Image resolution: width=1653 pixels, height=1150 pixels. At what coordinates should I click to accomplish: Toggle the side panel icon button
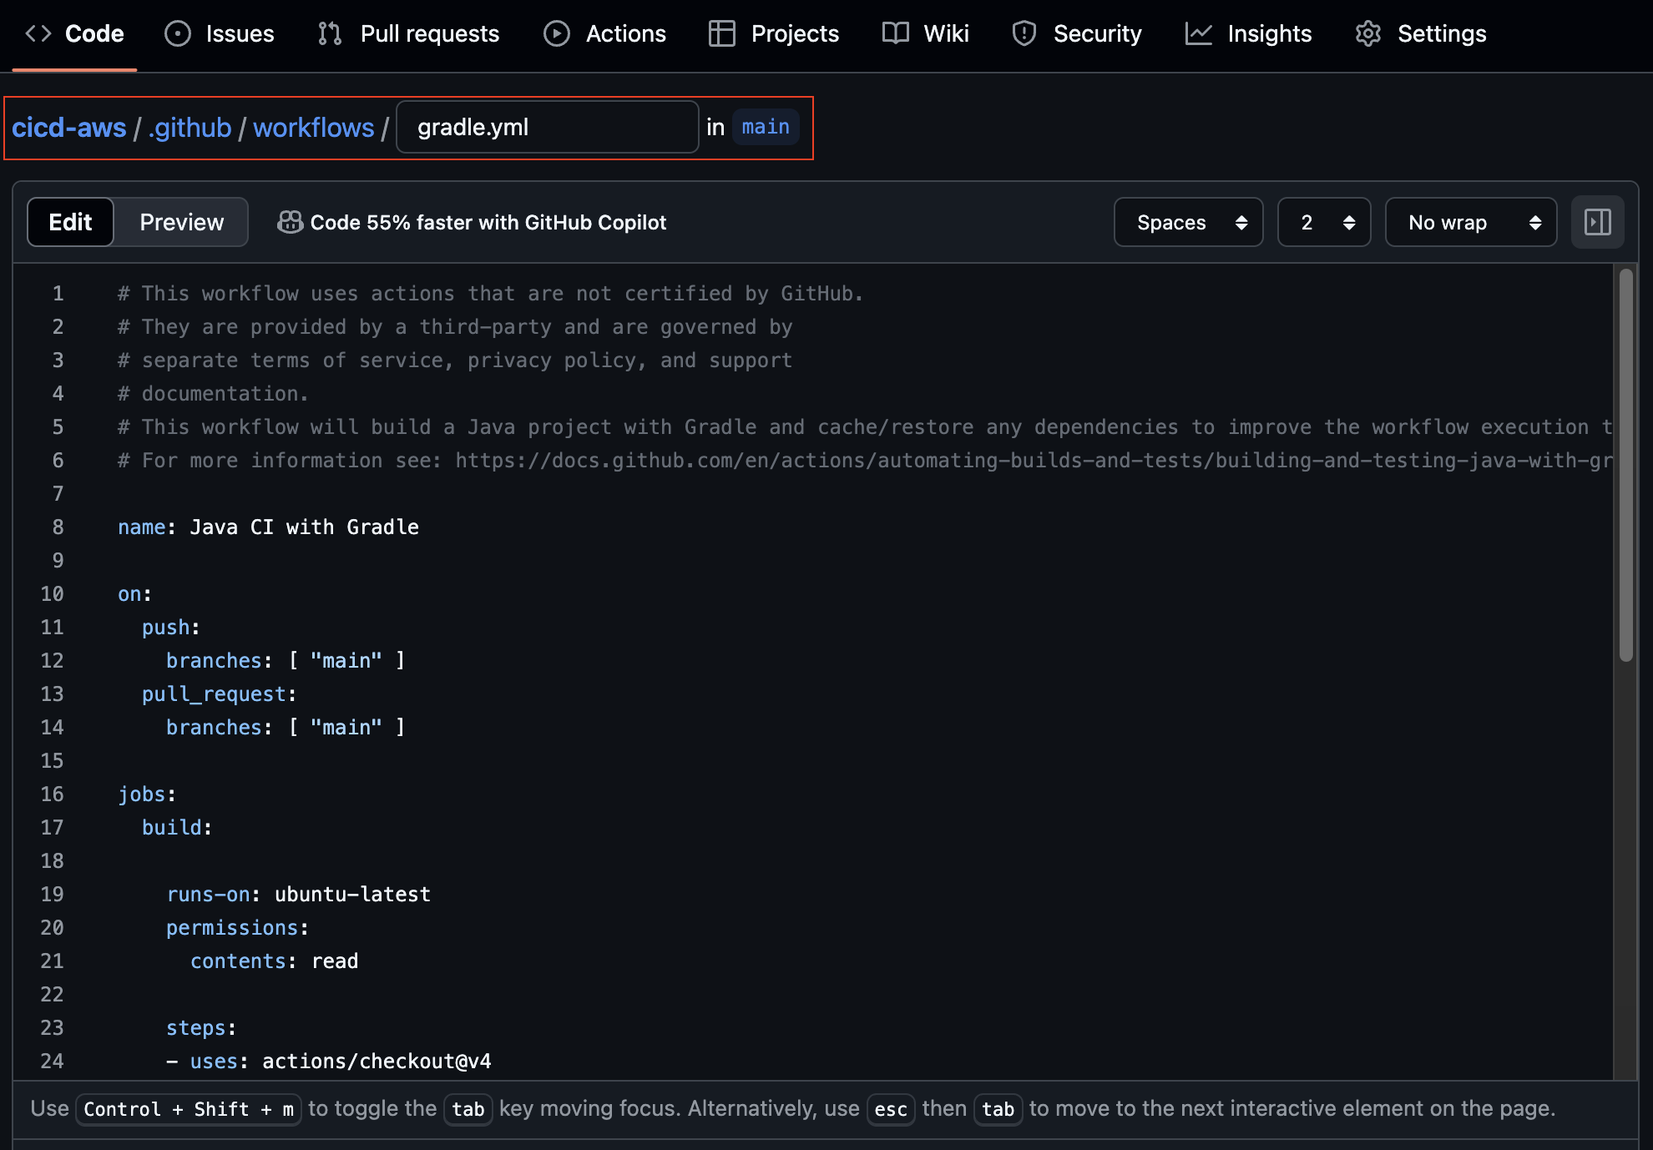click(x=1597, y=222)
